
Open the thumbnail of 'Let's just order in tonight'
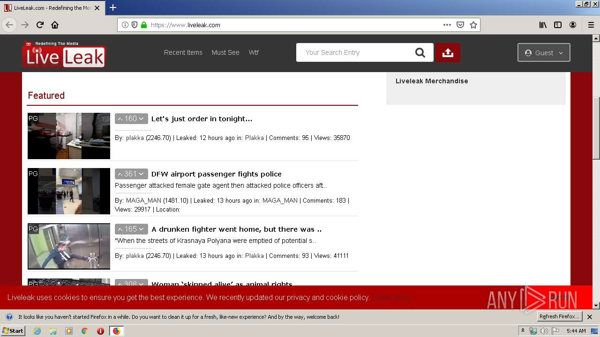69,136
